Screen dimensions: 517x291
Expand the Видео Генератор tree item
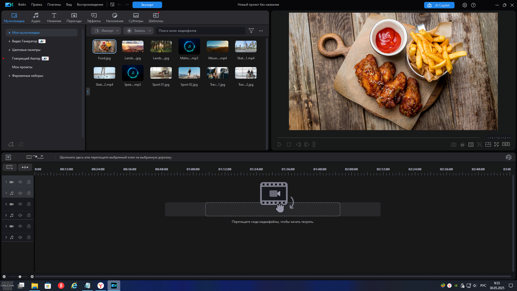point(10,41)
